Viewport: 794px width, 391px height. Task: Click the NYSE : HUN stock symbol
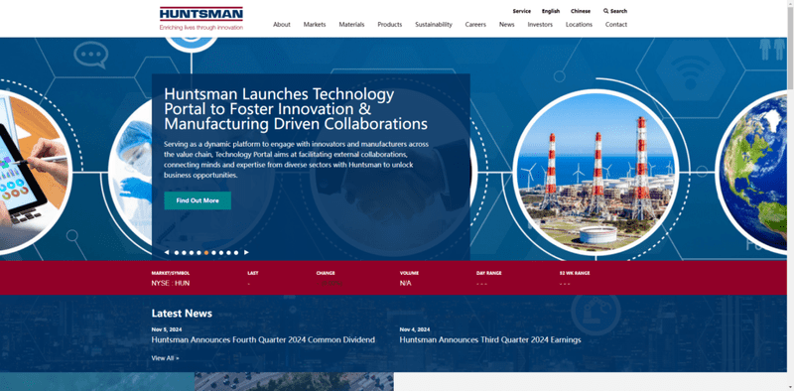coord(170,283)
